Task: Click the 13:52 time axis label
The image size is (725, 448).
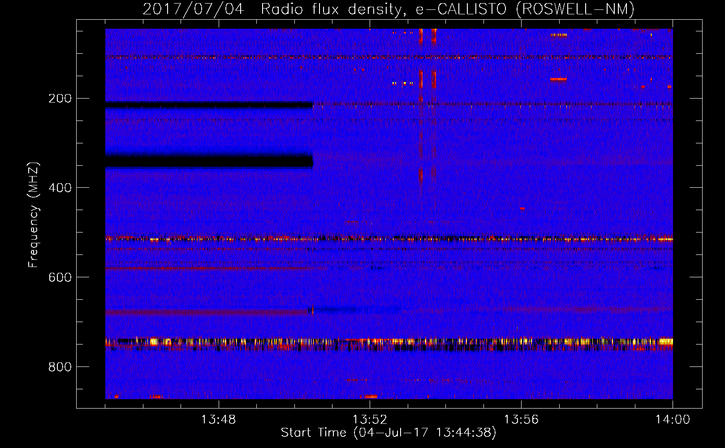Action: pyautogui.click(x=370, y=420)
